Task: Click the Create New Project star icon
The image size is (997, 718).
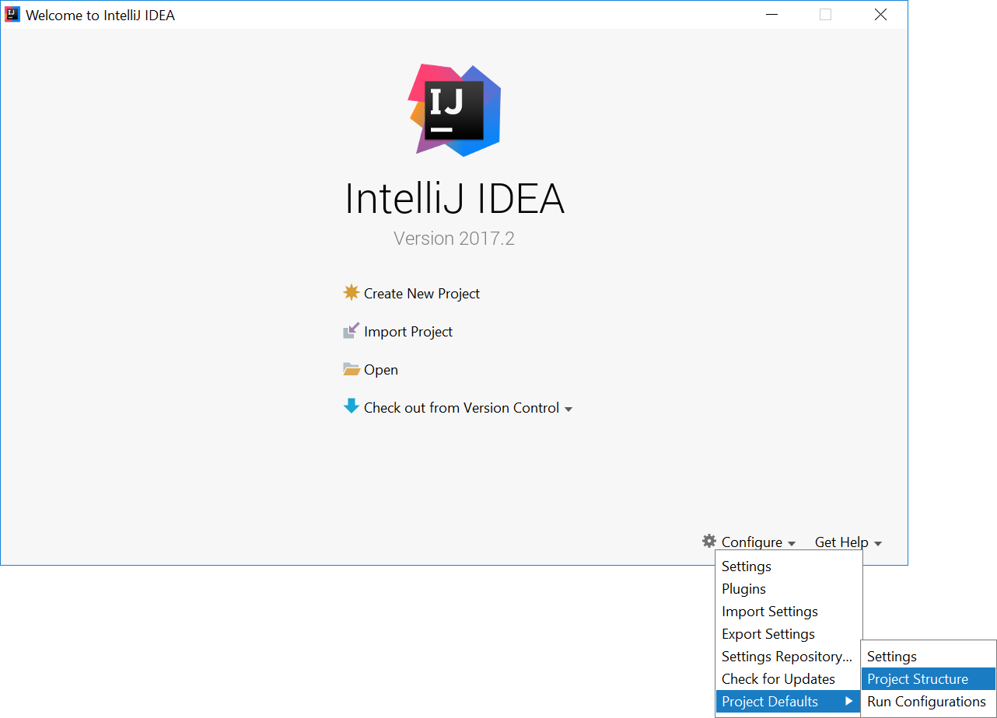Action: click(x=352, y=293)
